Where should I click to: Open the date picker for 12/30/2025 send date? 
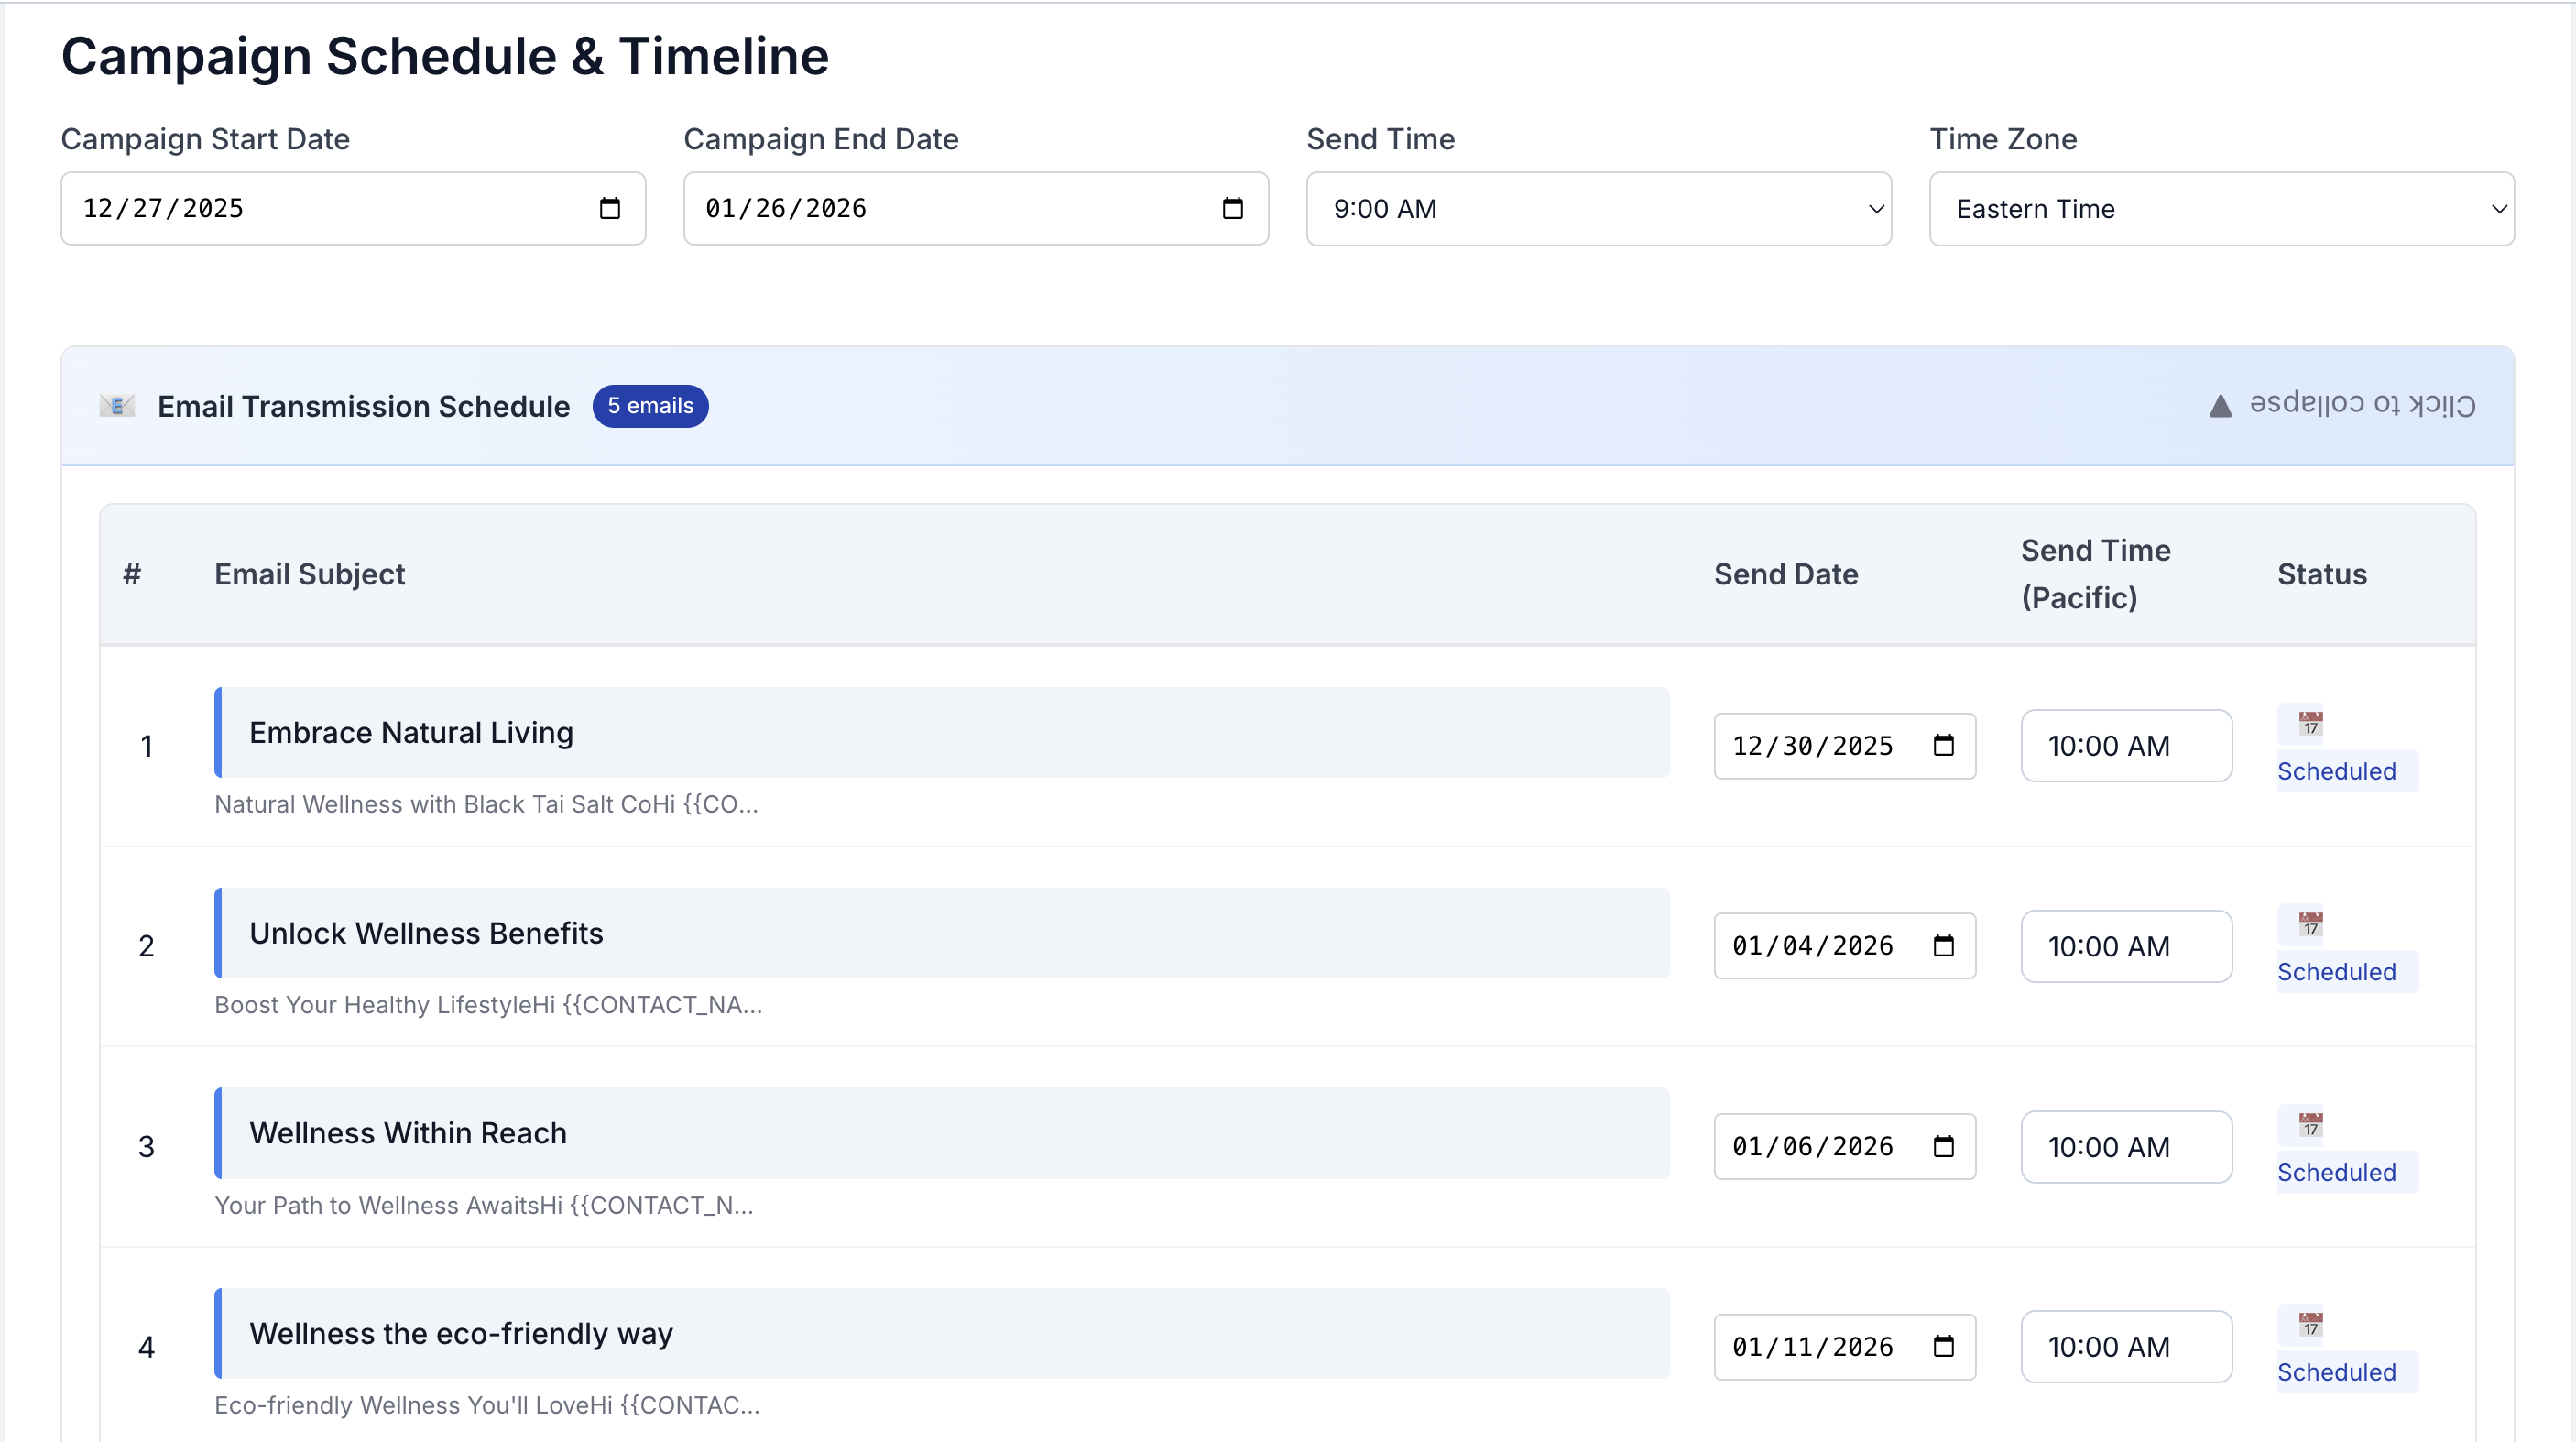tap(1944, 745)
